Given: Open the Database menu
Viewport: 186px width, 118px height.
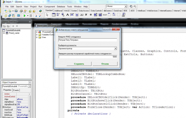Looking at the screenshot, I should click(x=61, y=7).
